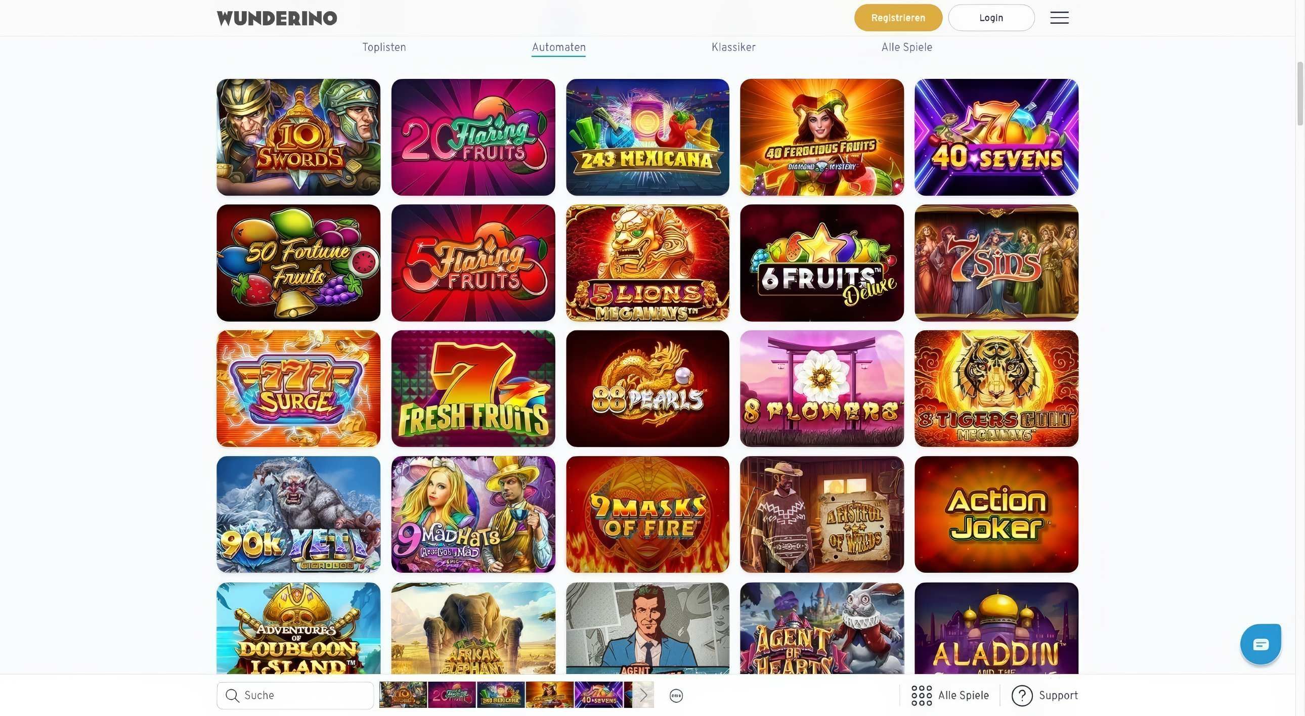Click the magnifier search icon
1305x716 pixels.
[x=232, y=695]
